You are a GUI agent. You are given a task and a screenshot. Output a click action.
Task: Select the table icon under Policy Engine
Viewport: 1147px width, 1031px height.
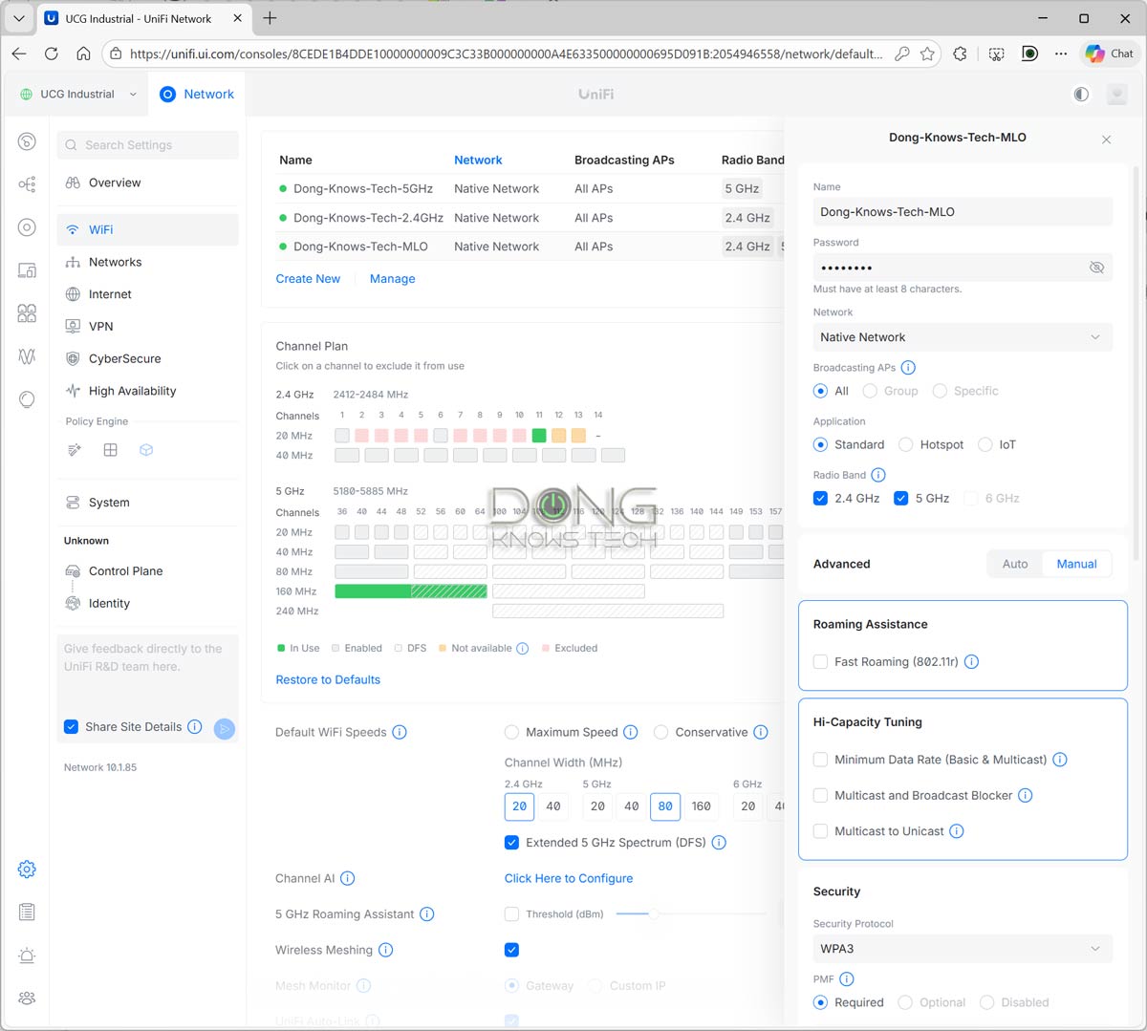point(110,449)
